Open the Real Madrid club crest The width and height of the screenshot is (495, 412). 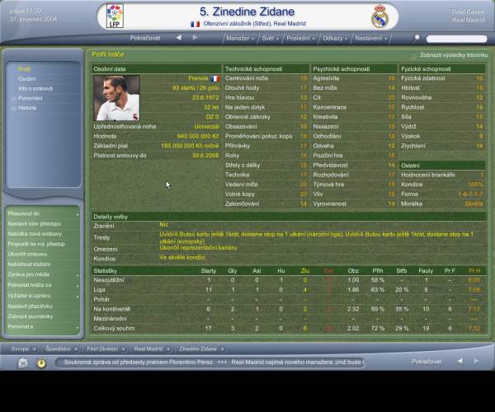click(379, 16)
